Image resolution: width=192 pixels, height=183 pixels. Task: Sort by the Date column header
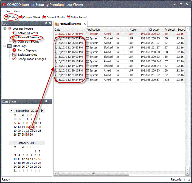click(x=70, y=30)
